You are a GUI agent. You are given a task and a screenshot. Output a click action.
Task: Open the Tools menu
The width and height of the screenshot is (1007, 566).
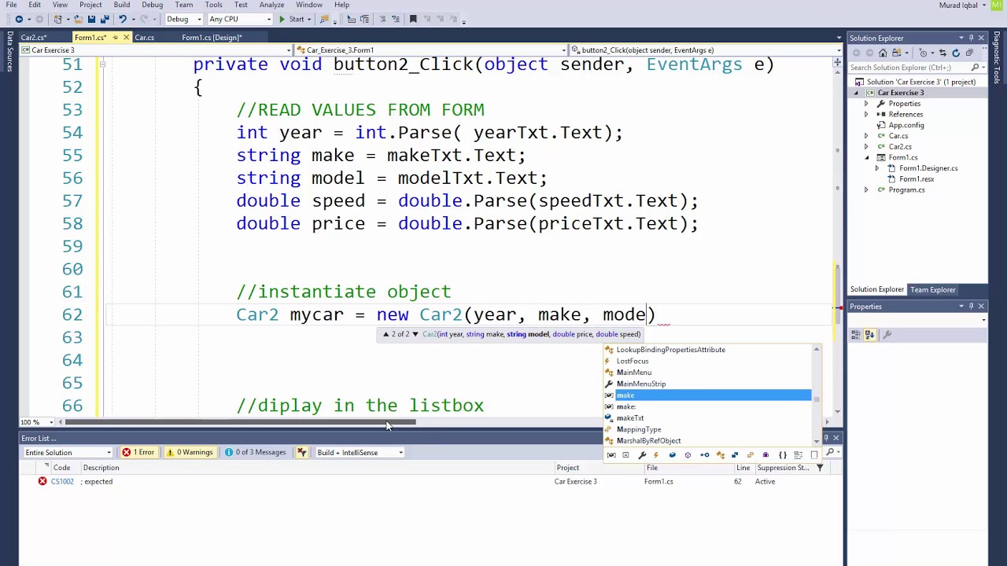tap(213, 5)
